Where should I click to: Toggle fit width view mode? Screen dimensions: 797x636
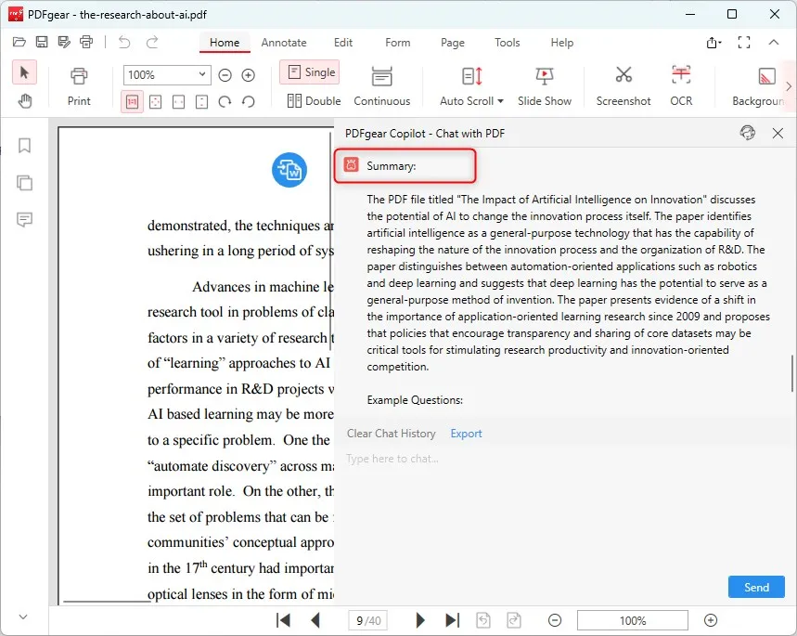point(178,102)
